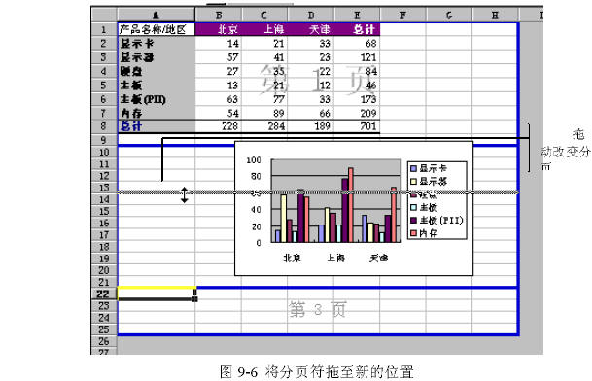This screenshot has width=592, height=381.
Task: Click the 主板(PII) legend color swatch
Action: tap(414, 220)
